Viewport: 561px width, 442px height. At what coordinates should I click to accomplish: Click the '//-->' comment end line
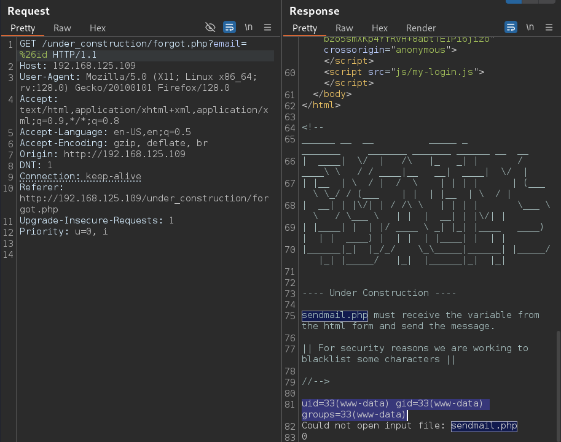point(316,382)
